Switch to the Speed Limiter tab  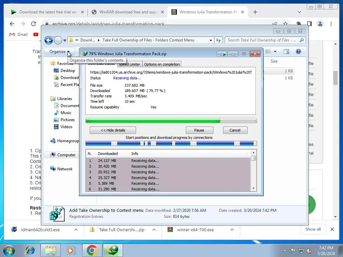[x=129, y=64]
